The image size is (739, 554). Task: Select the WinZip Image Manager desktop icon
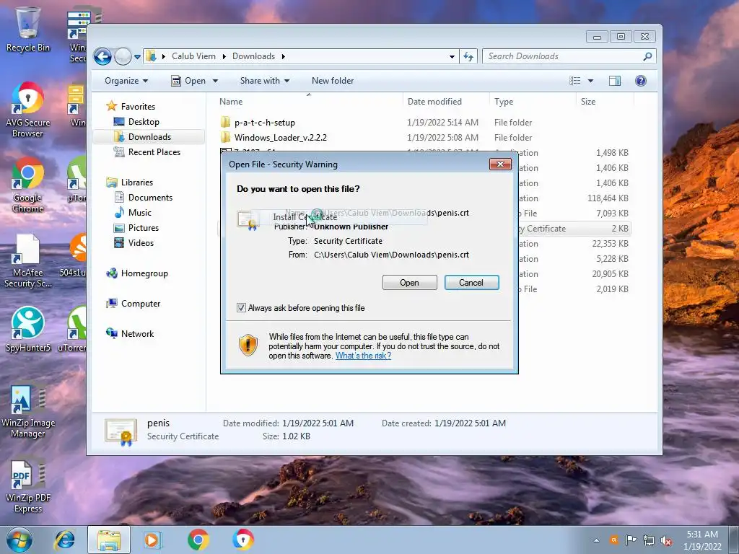28,410
